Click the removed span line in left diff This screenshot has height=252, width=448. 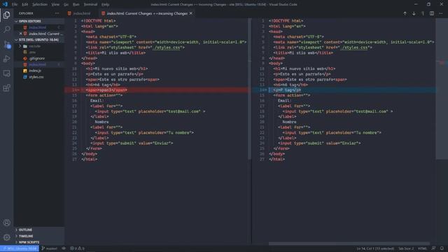pos(156,90)
